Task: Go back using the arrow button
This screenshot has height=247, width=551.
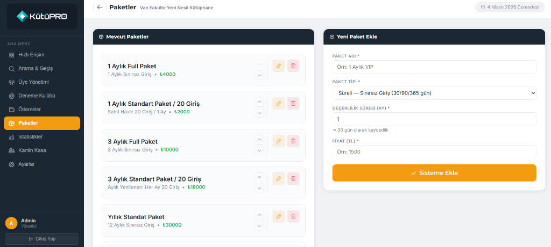Action: coord(100,7)
